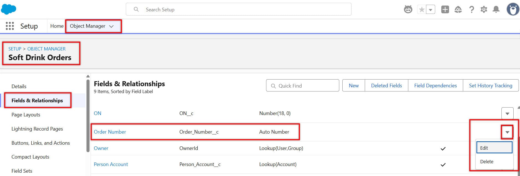Viewport: 520px width, 176px height.
Task: Open Lightning Record Pages in sidebar
Action: (37, 129)
